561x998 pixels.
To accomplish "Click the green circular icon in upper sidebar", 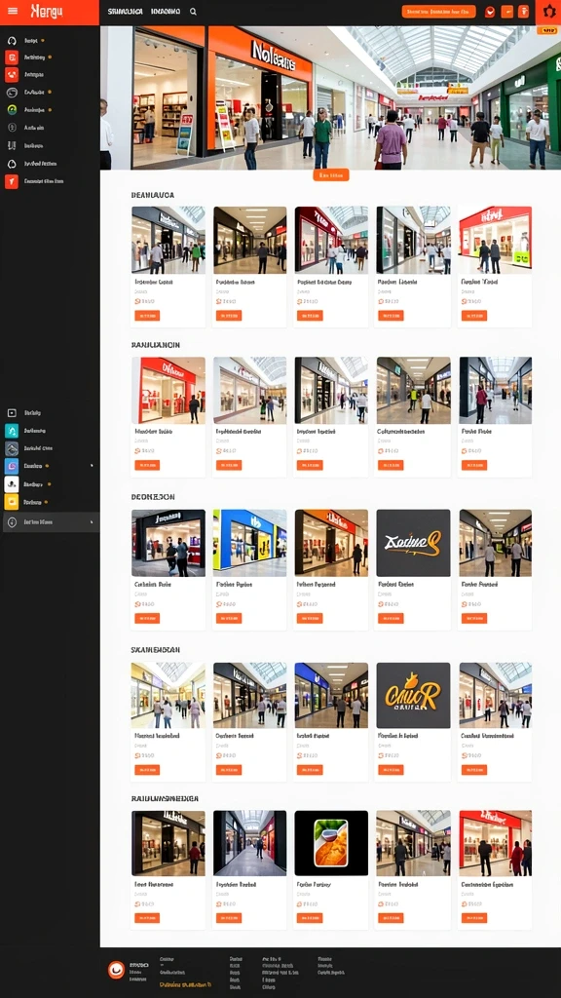I will tap(12, 109).
